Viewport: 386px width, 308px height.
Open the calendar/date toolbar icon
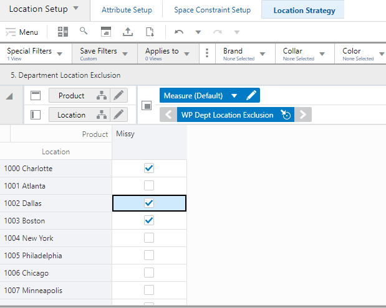coord(106,32)
